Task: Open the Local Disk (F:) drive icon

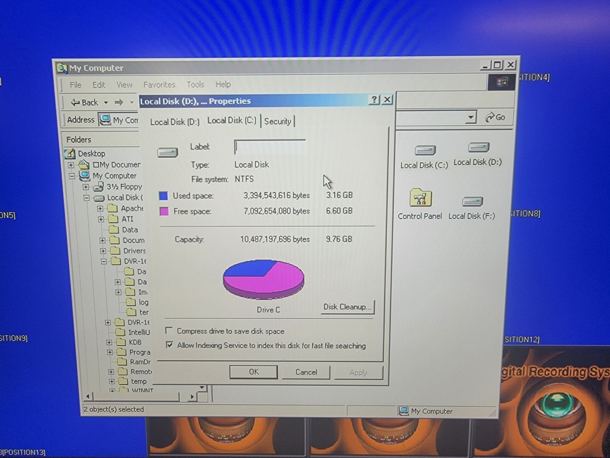Action: (472, 202)
